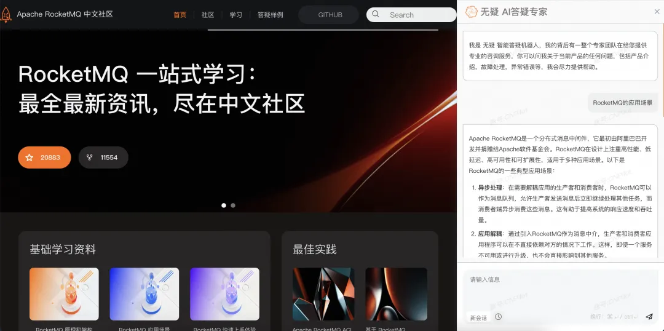Close the AI答疑专家 chat panel
Screen dimensions: 664x331
click(x=657, y=12)
